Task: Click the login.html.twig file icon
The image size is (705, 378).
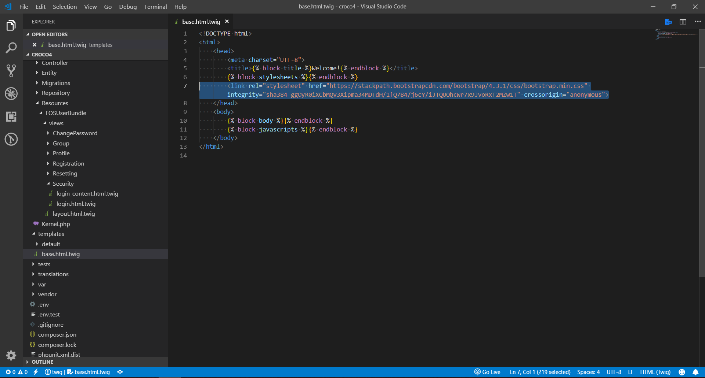Action: [x=51, y=204]
